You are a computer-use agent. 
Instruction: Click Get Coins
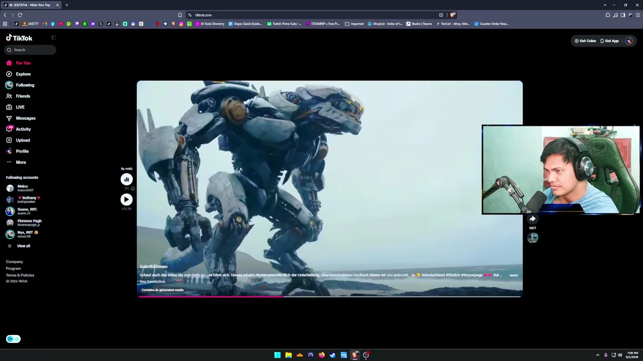point(585,41)
